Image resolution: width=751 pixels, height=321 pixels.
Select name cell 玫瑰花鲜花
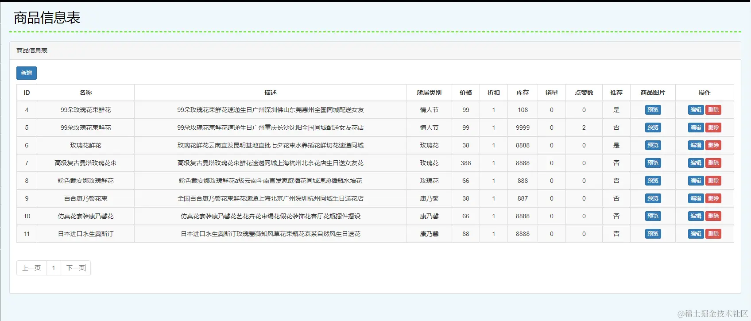click(x=85, y=145)
